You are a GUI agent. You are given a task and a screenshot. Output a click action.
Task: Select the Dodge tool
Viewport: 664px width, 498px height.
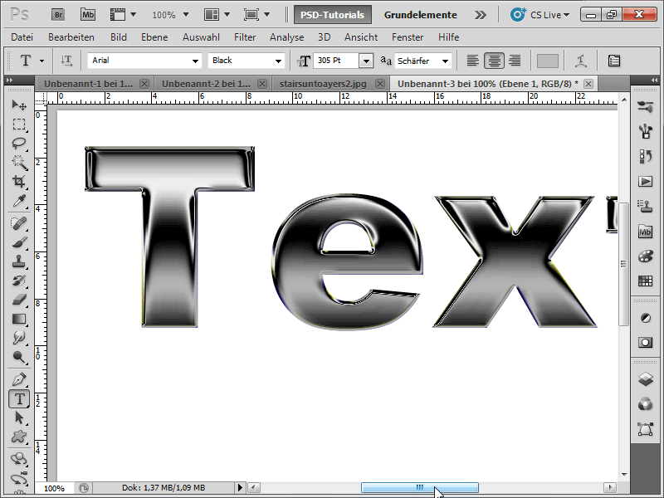(19, 357)
